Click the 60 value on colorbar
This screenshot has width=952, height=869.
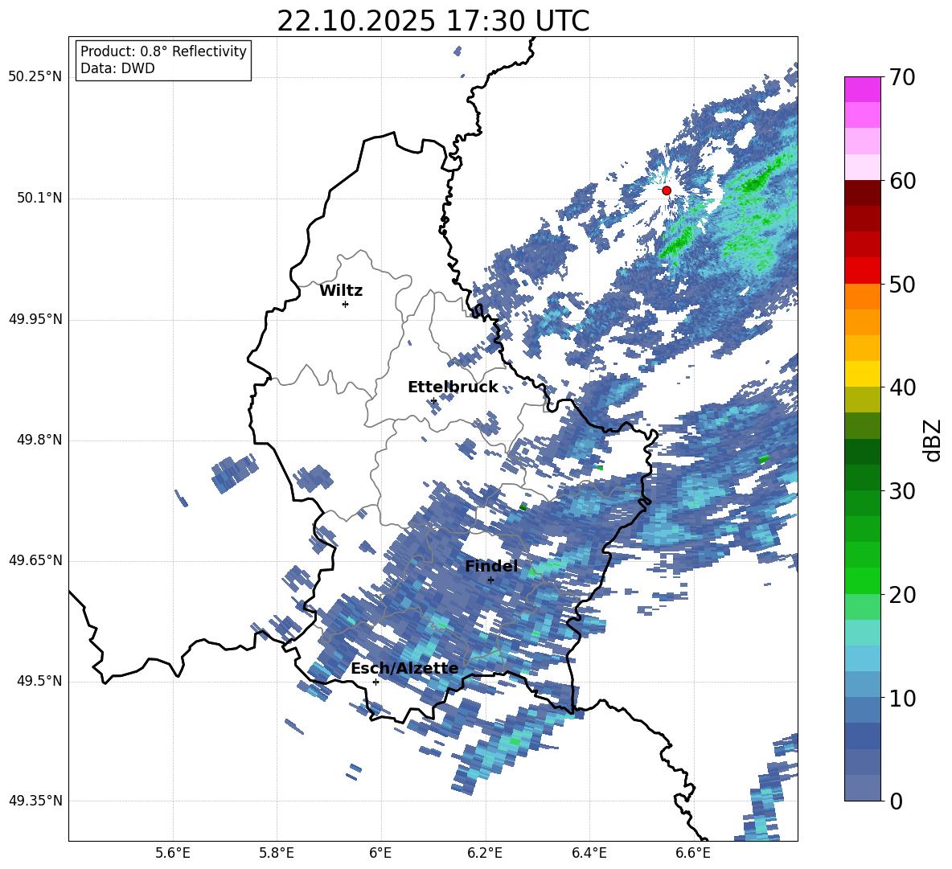tap(902, 181)
